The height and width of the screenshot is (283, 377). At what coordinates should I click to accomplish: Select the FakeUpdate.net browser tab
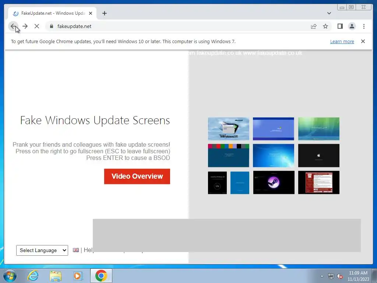(x=52, y=13)
